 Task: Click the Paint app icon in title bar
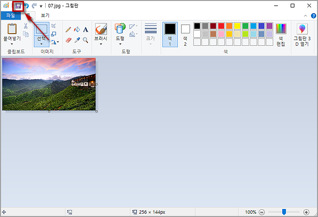pyautogui.click(x=6, y=6)
